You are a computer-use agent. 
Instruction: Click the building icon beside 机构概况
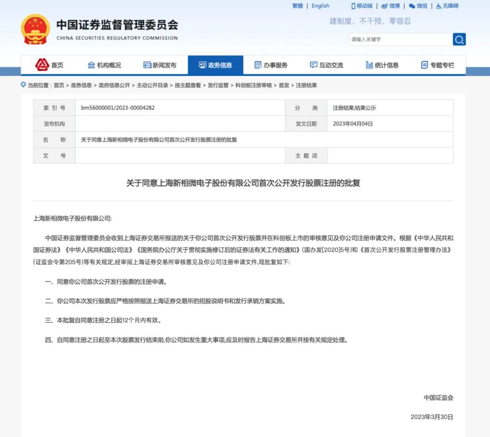(x=91, y=65)
